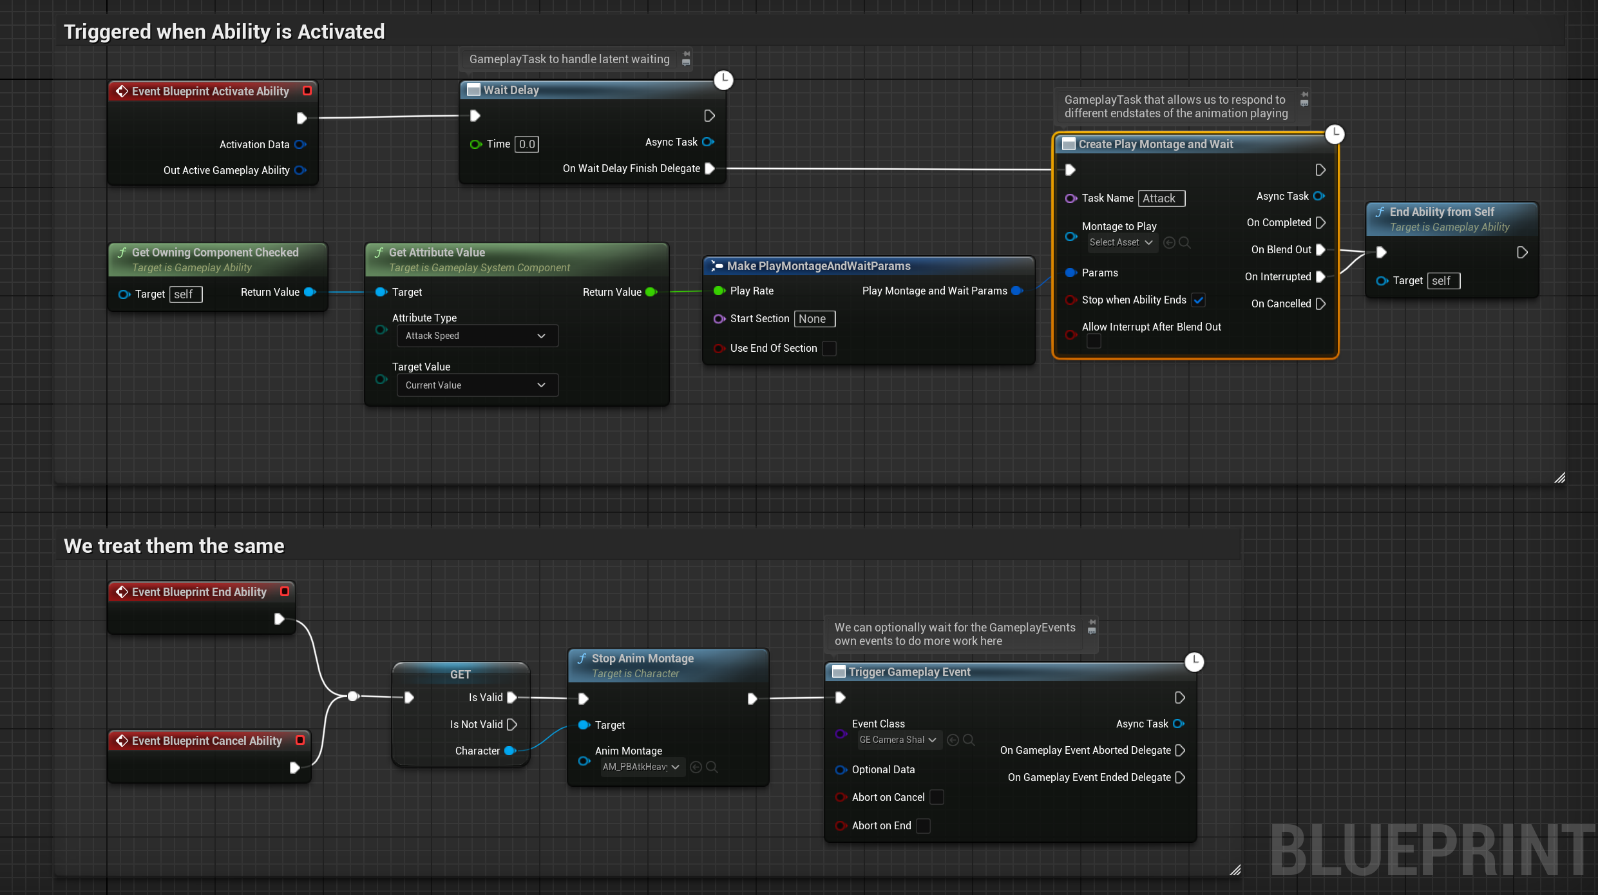Click the resize handle of the Activated comment box
1598x895 pixels.
coord(1559,477)
